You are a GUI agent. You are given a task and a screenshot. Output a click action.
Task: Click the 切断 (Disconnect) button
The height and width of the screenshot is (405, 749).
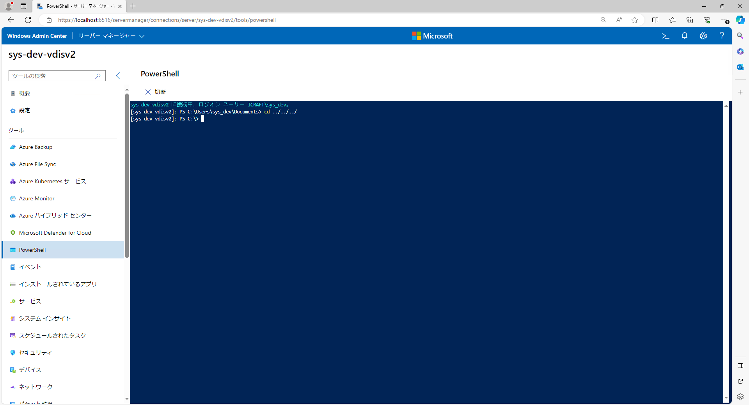[x=155, y=92]
